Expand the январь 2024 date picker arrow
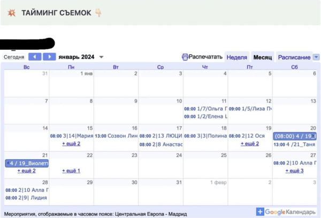321x218 pixels. [x=102, y=57]
